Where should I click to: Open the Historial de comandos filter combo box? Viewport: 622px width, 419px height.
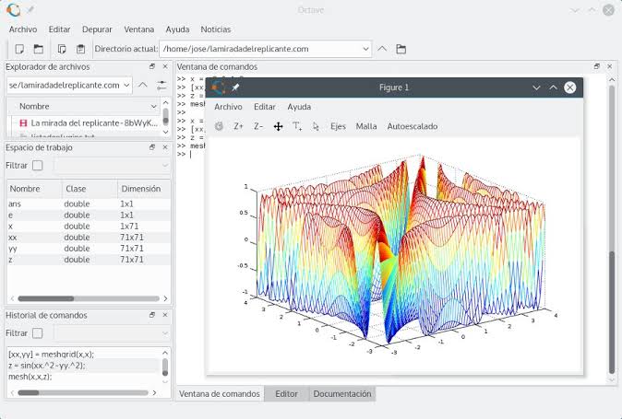point(113,333)
